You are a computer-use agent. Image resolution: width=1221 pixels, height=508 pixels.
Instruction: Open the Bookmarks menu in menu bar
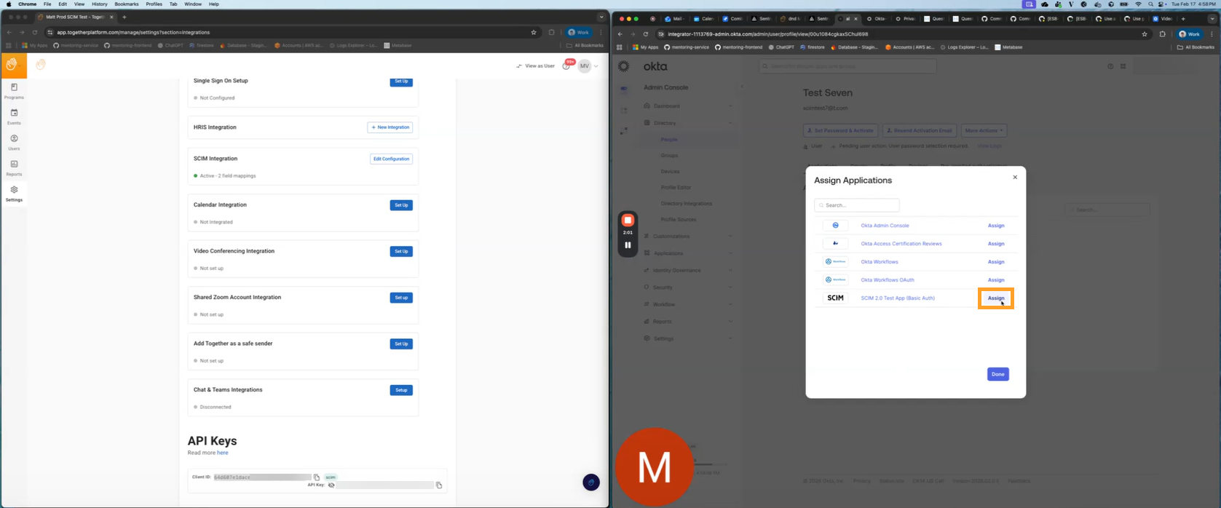(x=127, y=4)
